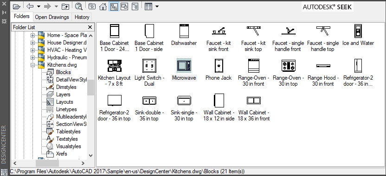This screenshot has height=176, width=386.
Task: Select the Faucet - kit sink front block
Action: point(219,38)
